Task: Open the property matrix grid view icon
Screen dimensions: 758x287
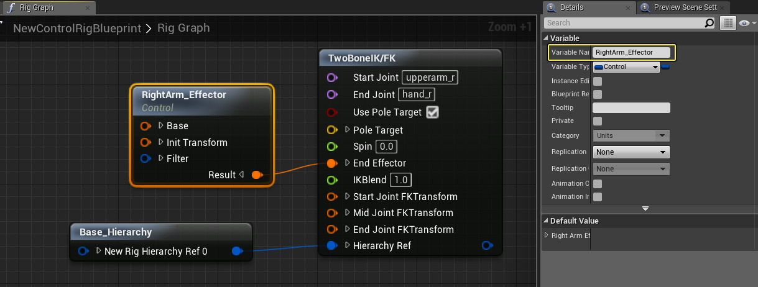Action: (728, 23)
